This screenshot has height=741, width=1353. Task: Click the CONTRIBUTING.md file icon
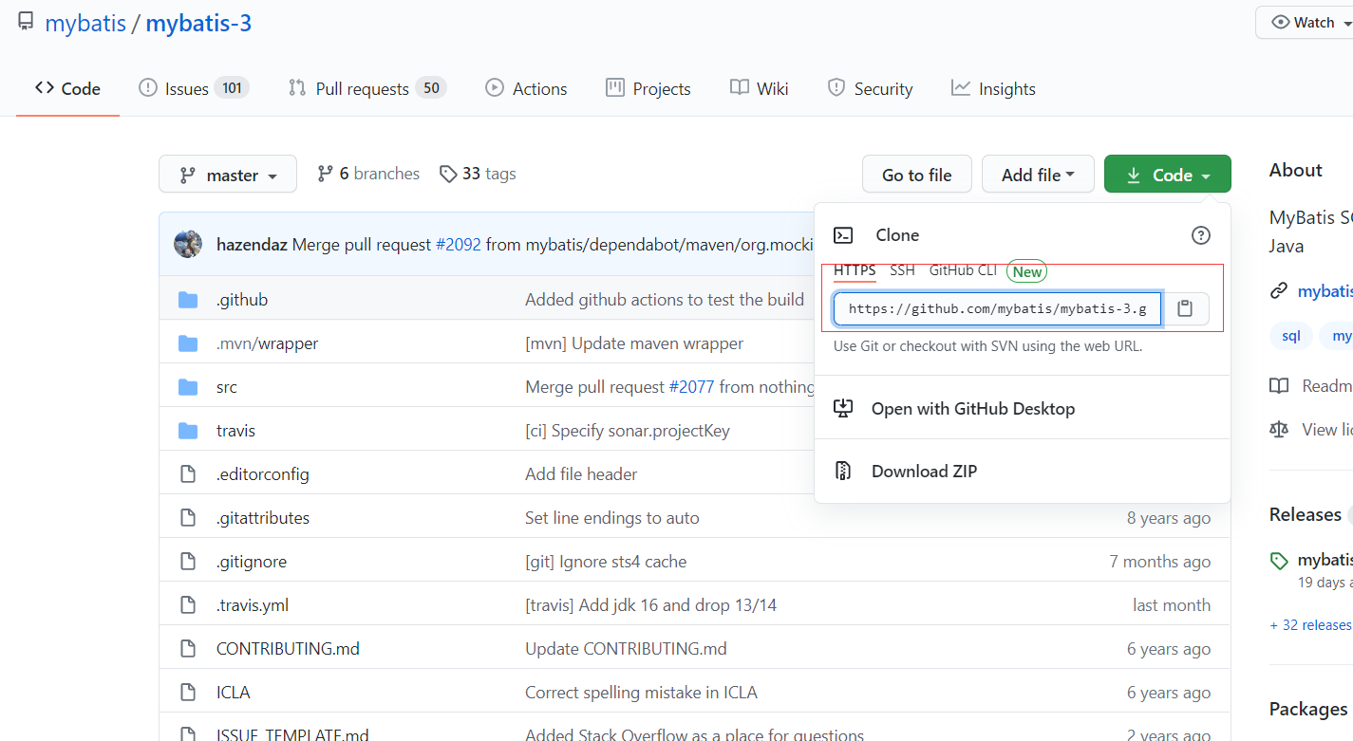click(188, 649)
